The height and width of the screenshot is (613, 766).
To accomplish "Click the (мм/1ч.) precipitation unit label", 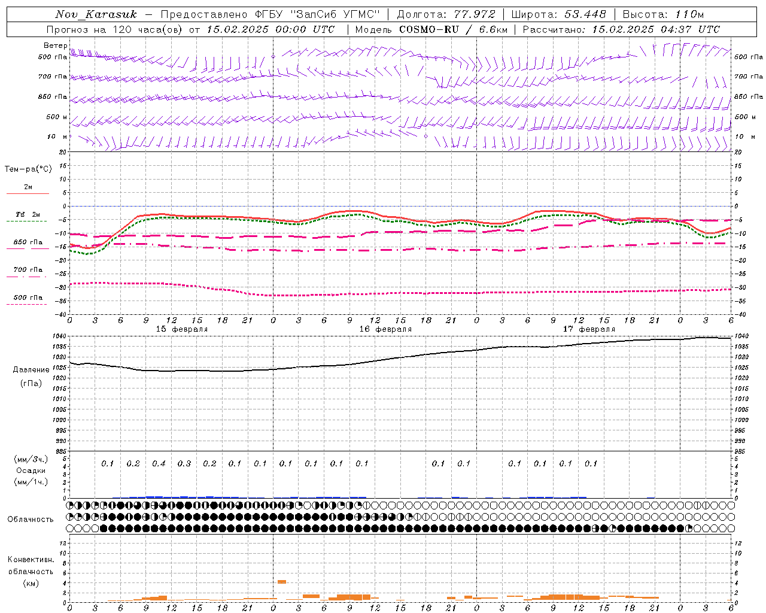I will pos(31,482).
